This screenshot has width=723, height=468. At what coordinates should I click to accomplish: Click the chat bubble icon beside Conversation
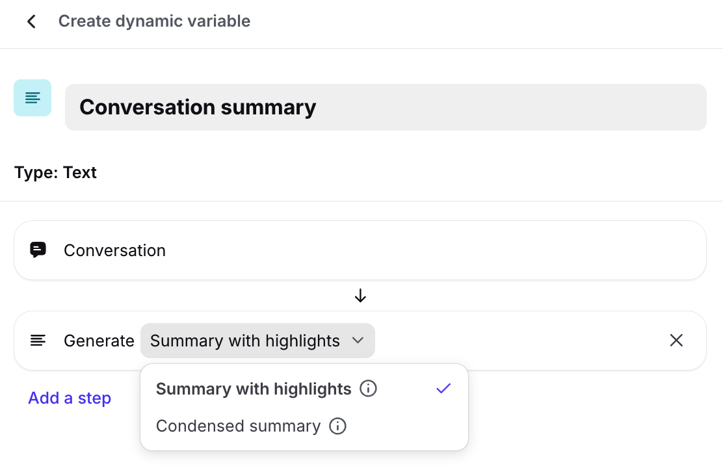(x=38, y=250)
